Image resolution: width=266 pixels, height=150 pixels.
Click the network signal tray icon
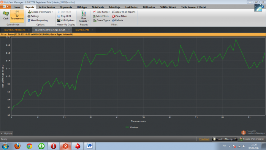point(239,146)
